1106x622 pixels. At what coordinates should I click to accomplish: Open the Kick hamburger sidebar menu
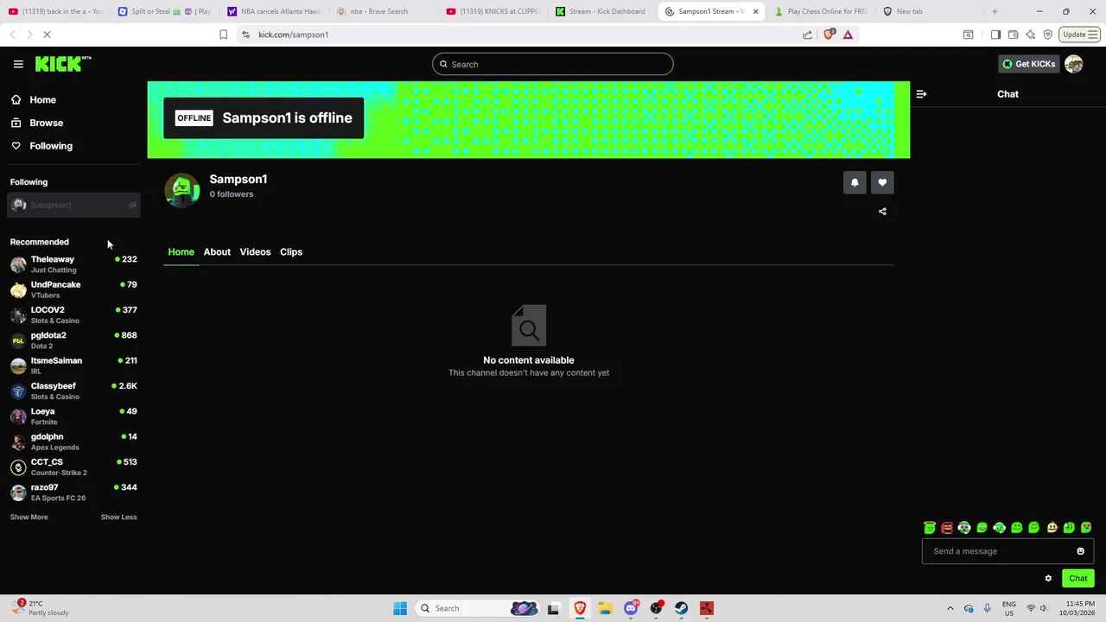click(x=18, y=64)
